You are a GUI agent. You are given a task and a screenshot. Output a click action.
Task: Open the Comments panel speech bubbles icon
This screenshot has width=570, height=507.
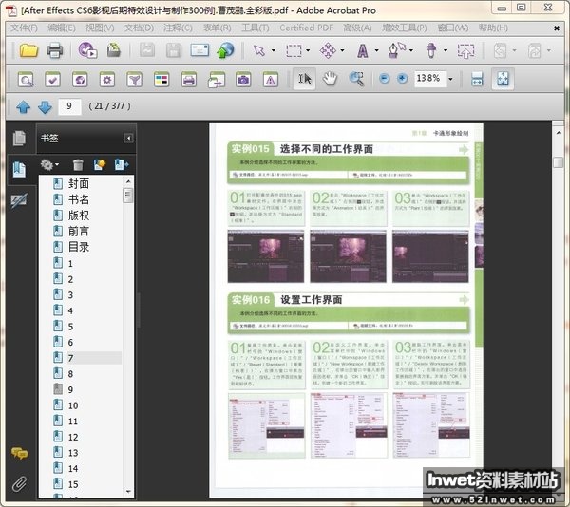[20, 453]
